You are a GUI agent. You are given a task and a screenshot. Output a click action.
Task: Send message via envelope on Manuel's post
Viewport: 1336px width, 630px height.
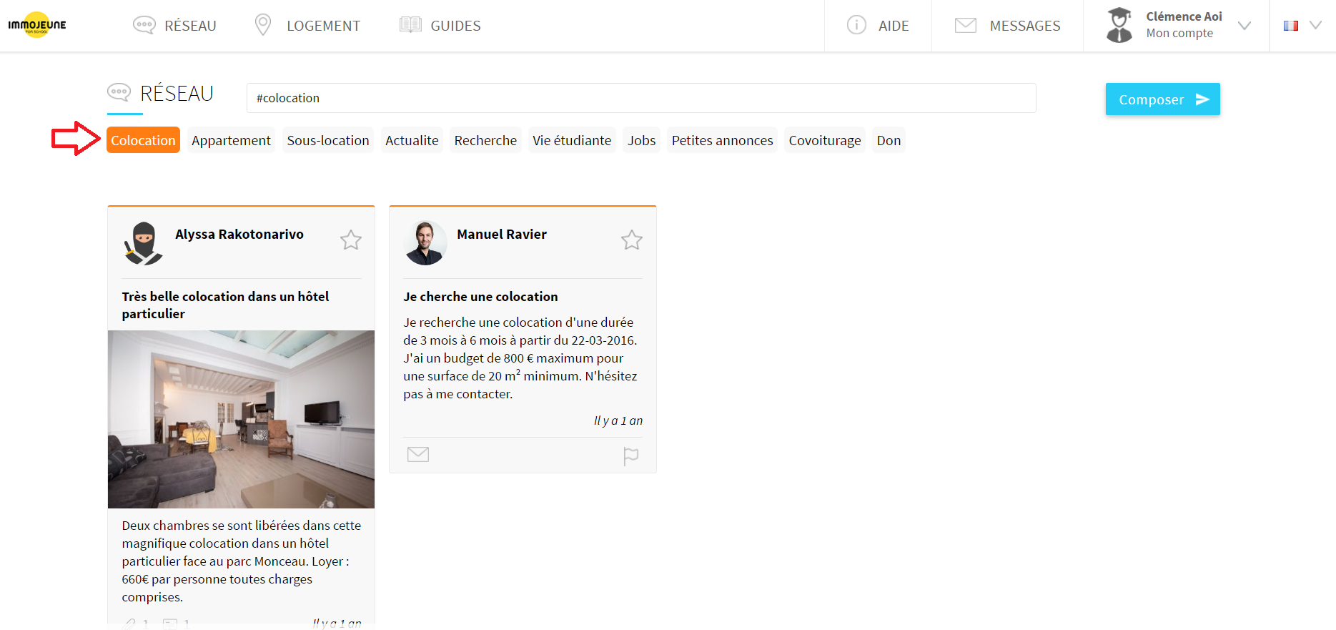coord(418,454)
